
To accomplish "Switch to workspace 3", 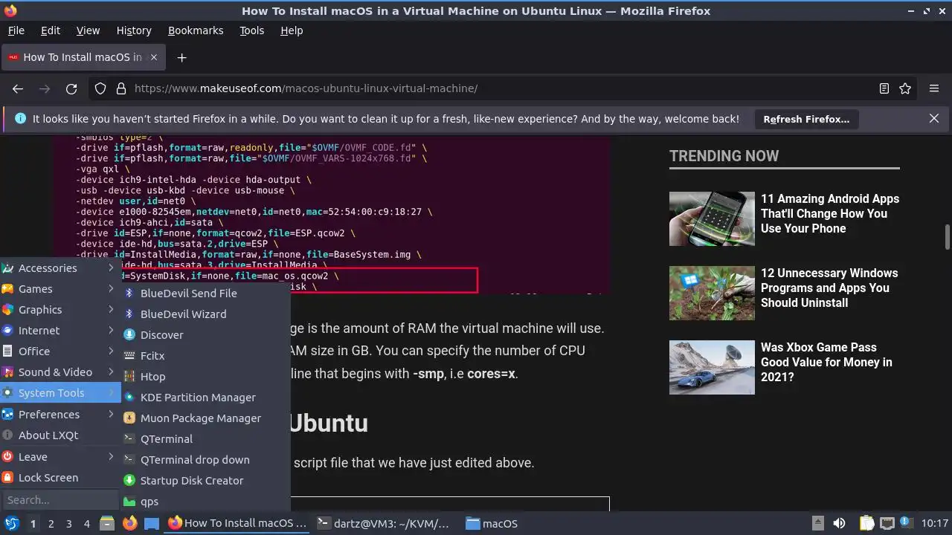I will point(69,524).
